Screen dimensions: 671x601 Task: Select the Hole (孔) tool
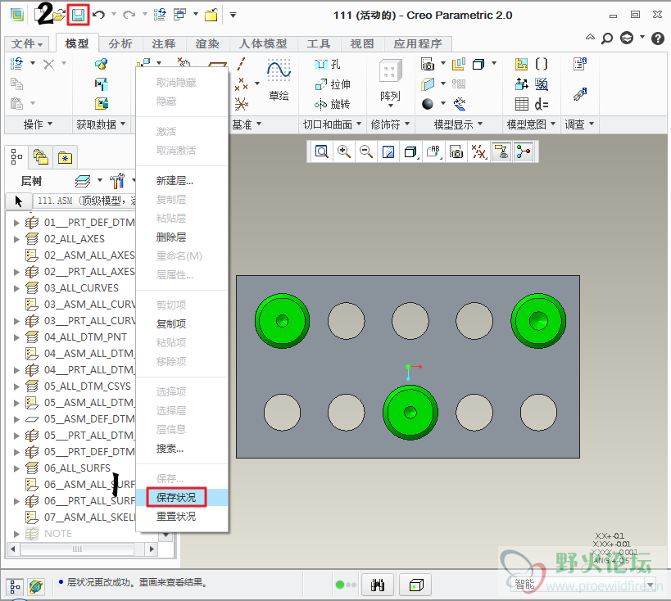(x=328, y=64)
